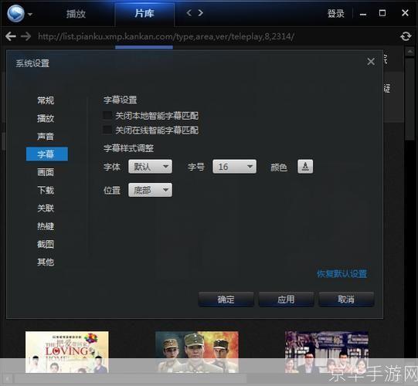Select 其他 settings category
Screen dimensions: 418x386
[46, 262]
